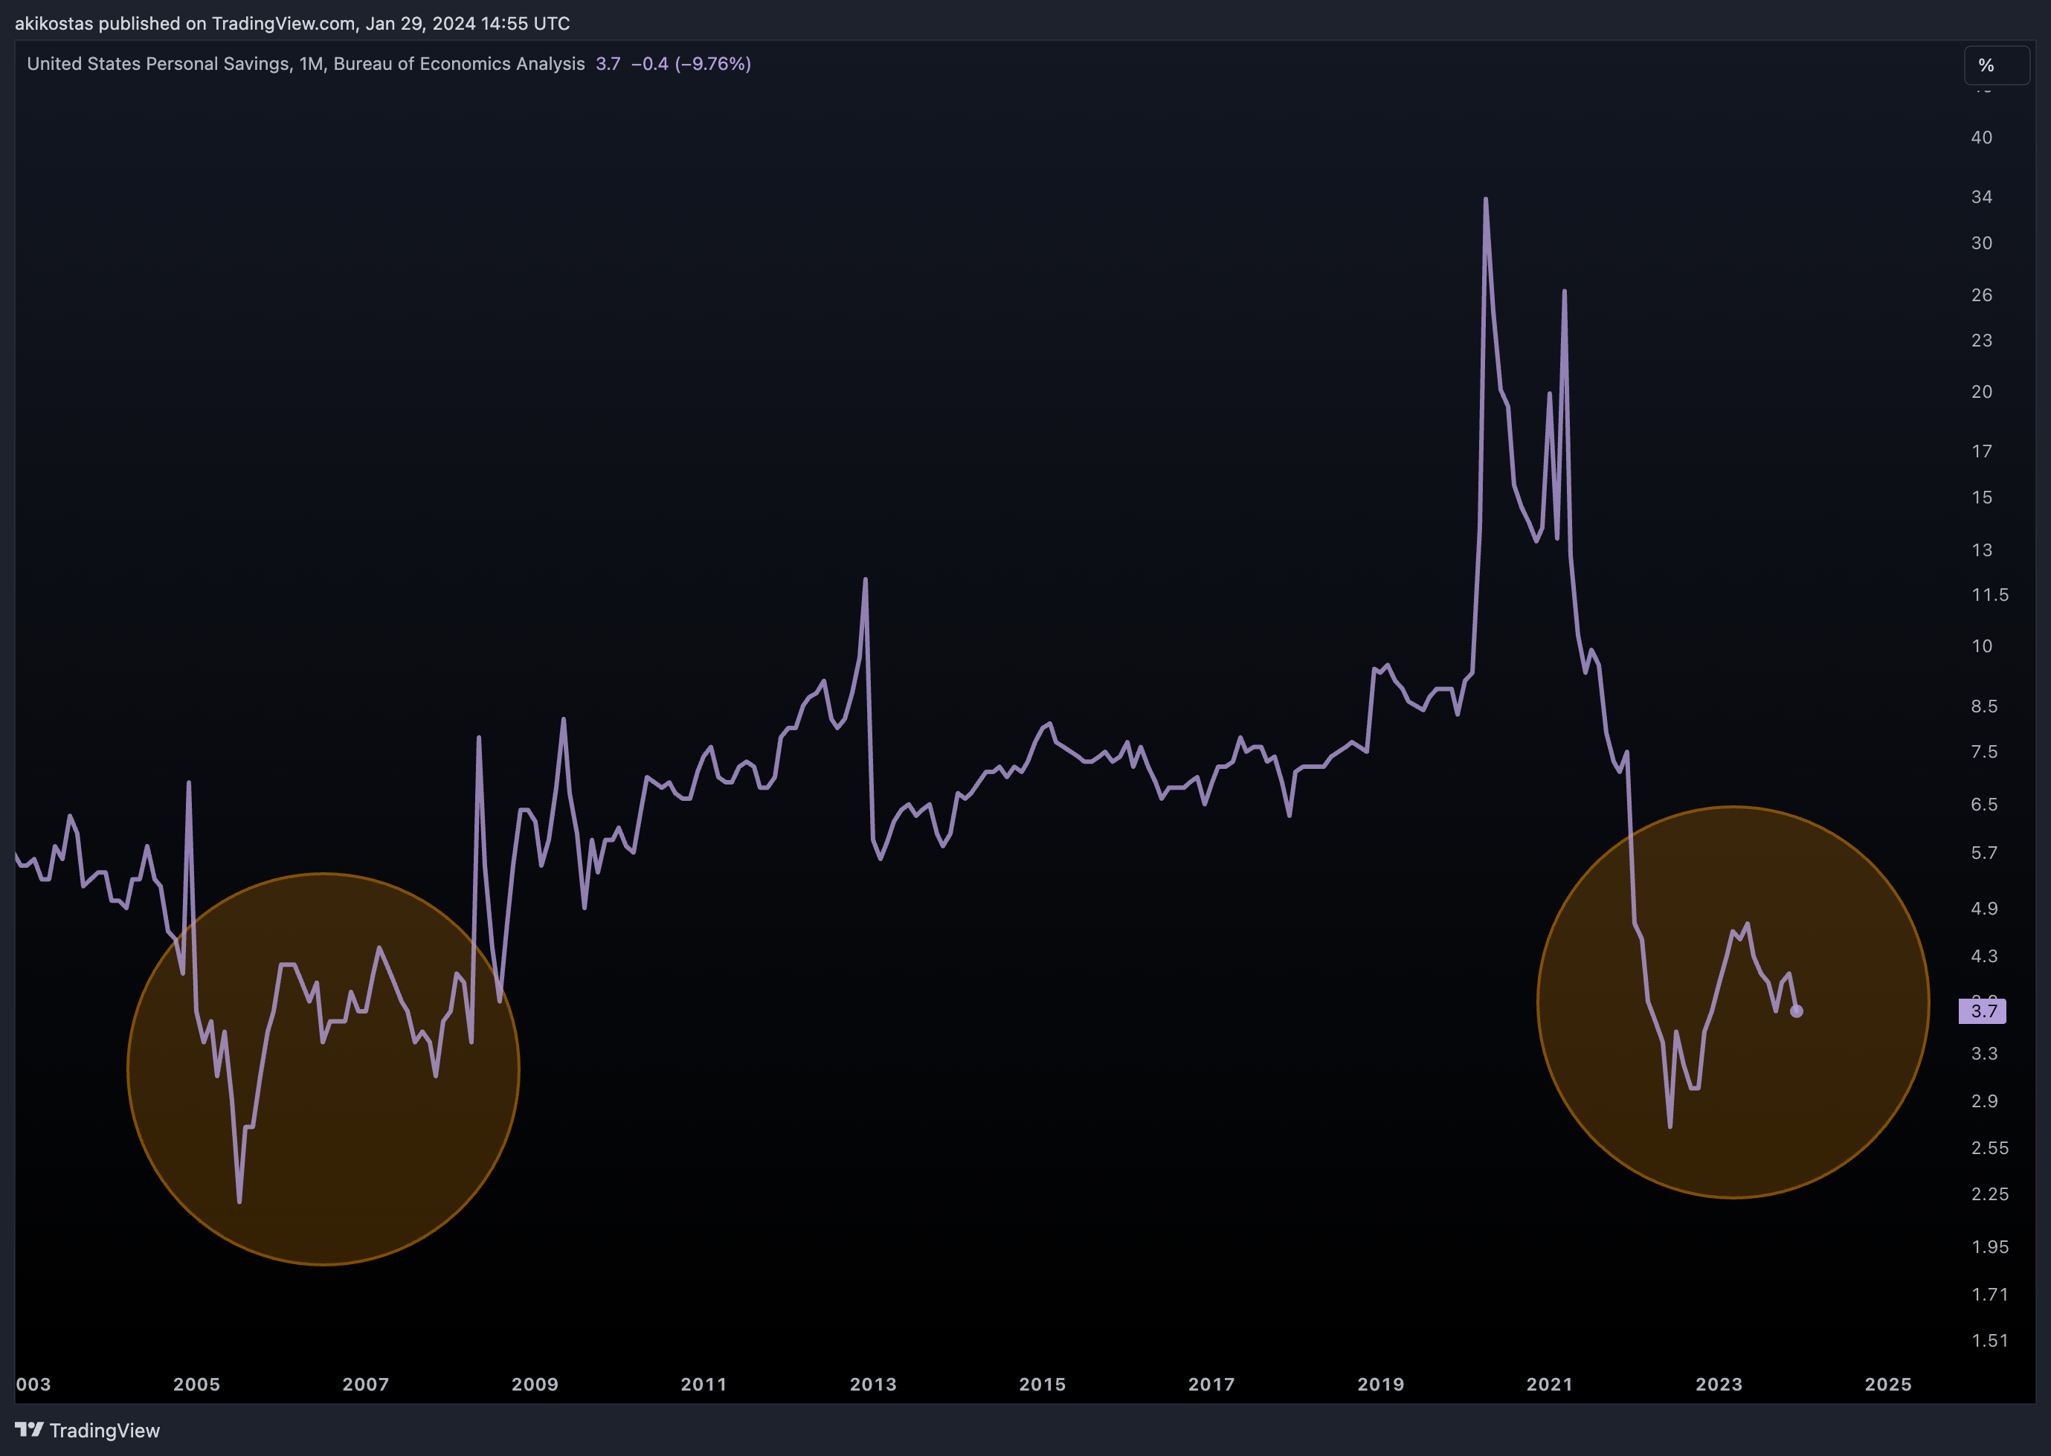Screen dimensions: 2051x1456
Task: Click the 30 value on price axis
Action: point(1982,243)
